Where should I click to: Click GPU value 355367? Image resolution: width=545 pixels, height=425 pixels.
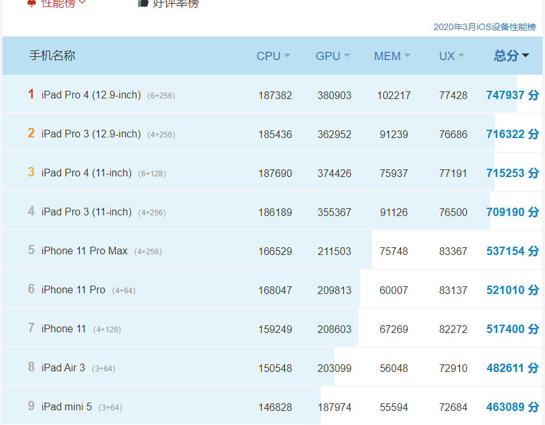coord(334,212)
